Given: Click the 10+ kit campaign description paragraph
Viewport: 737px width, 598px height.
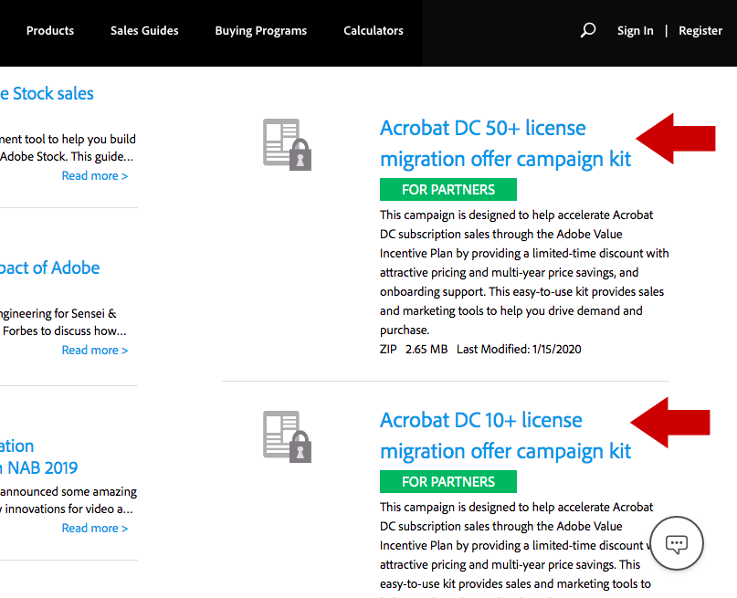Looking at the screenshot, I should (x=517, y=549).
